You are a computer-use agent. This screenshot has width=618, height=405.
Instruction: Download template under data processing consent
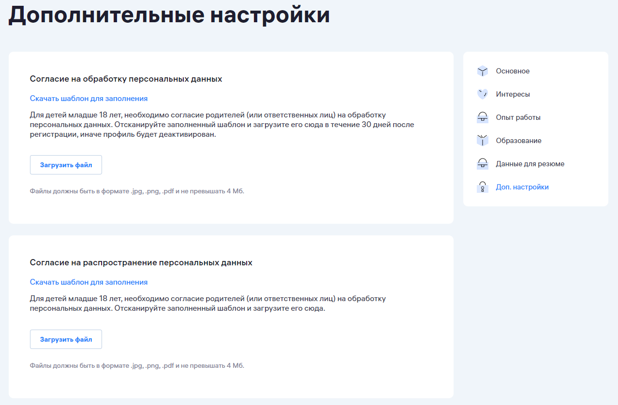(88, 99)
